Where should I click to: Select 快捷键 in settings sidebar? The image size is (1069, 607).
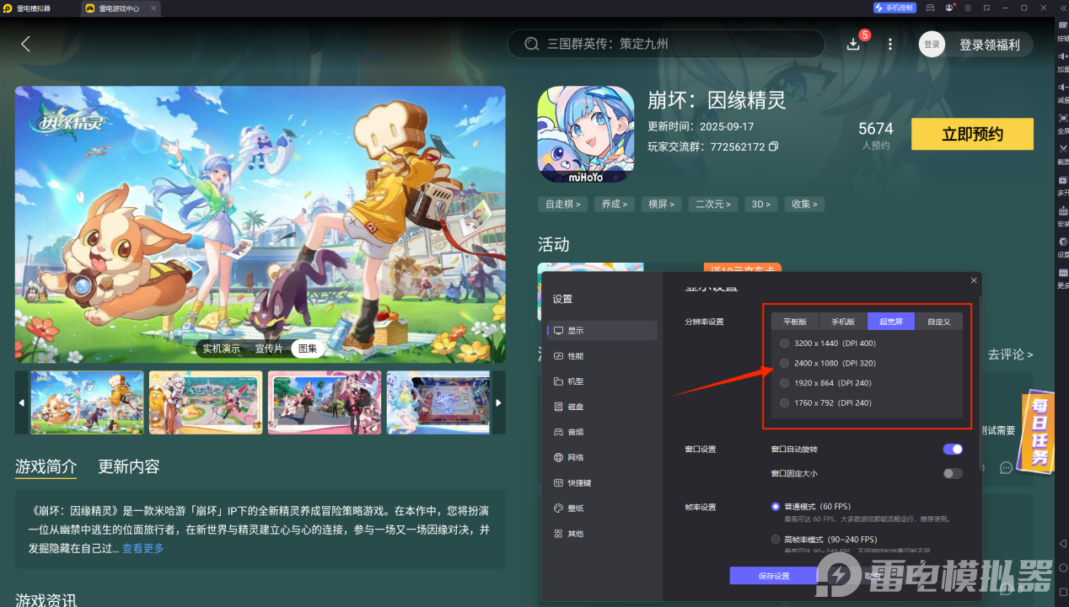pyautogui.click(x=601, y=483)
